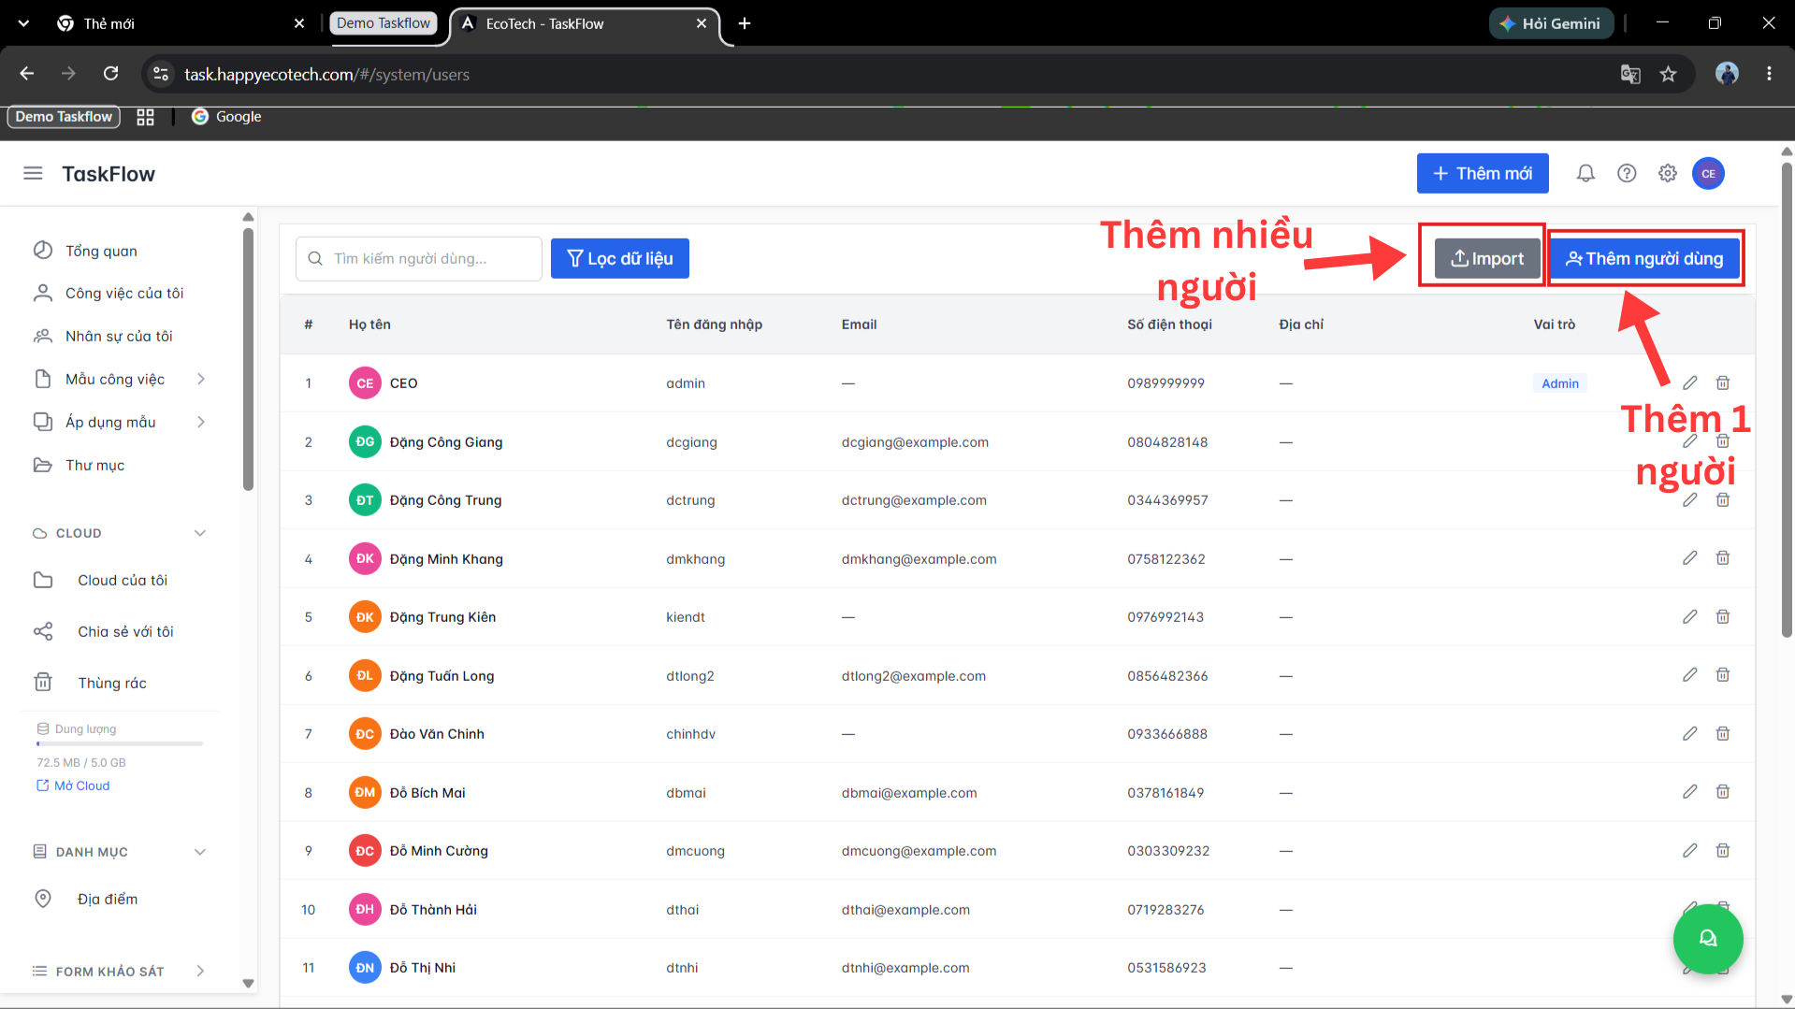Open Nhân sự của tôi
Image resolution: width=1795 pixels, height=1009 pixels.
pos(119,336)
